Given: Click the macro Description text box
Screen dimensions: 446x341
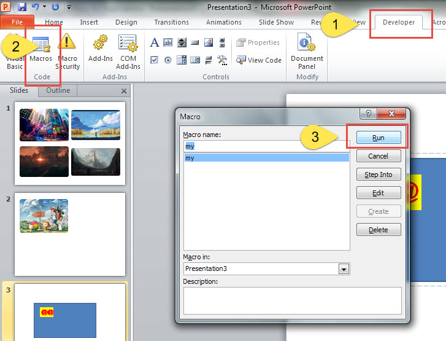Looking at the screenshot, I should [293, 300].
